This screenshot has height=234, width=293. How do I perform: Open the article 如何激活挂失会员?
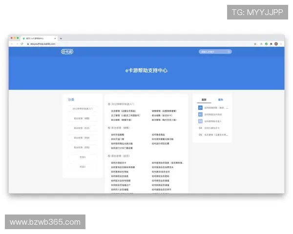click(x=161, y=172)
